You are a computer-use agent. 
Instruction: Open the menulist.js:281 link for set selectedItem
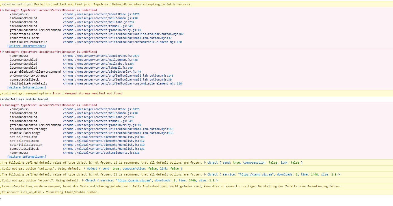click(x=104, y=137)
